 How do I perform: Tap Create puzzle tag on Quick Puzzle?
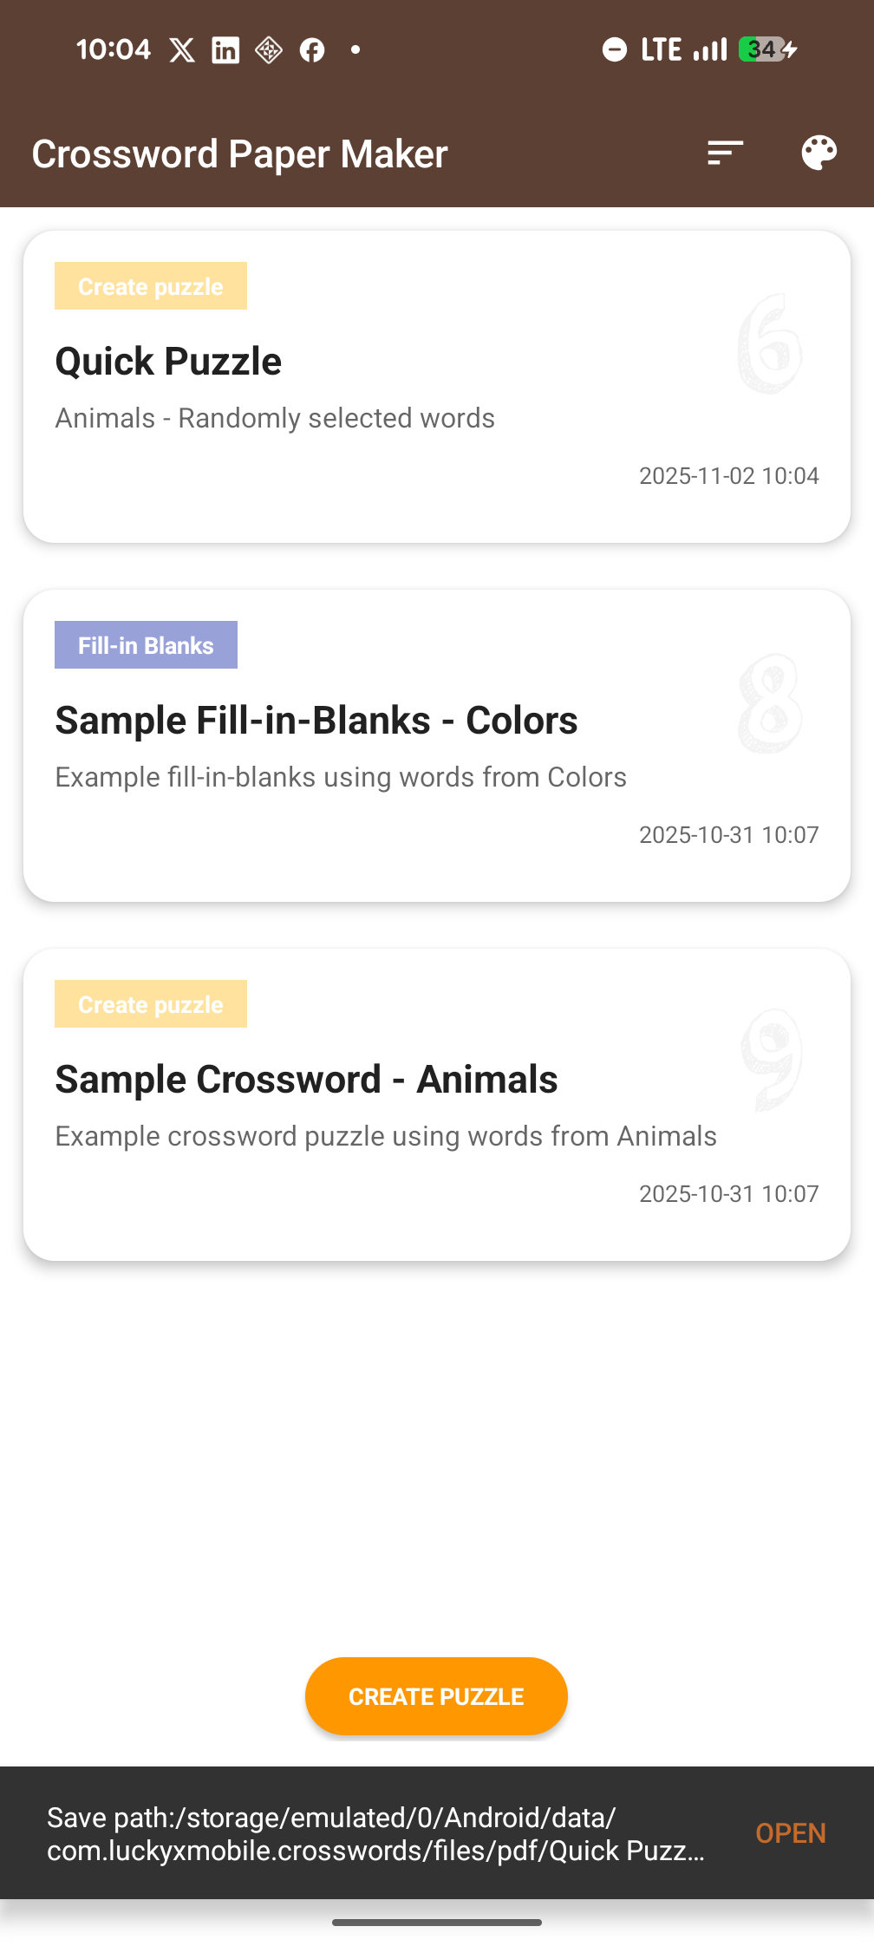[x=151, y=286]
